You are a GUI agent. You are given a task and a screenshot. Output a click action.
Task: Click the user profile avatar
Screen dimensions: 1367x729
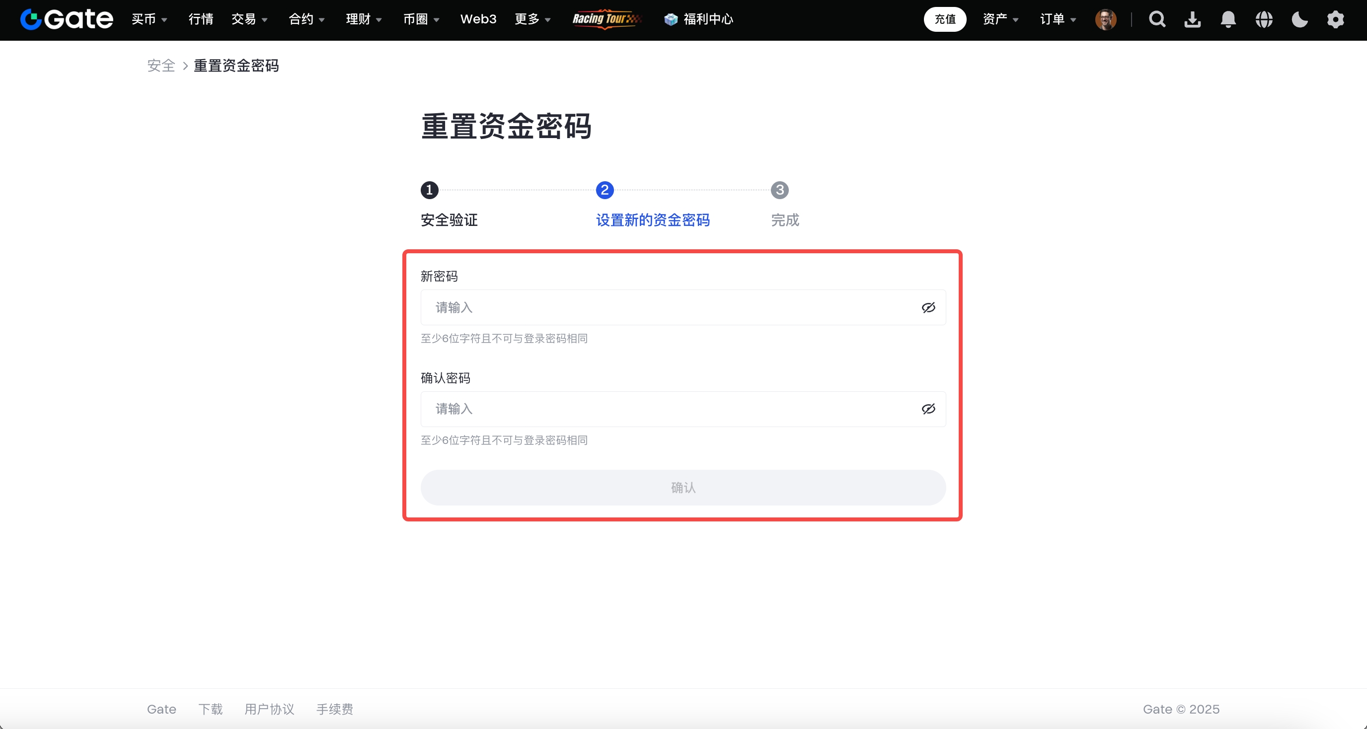click(1105, 20)
